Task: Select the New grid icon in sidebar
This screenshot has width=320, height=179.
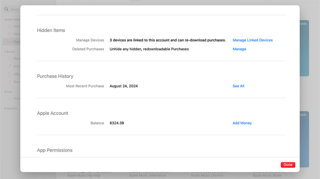Action: [x=9, y=34]
